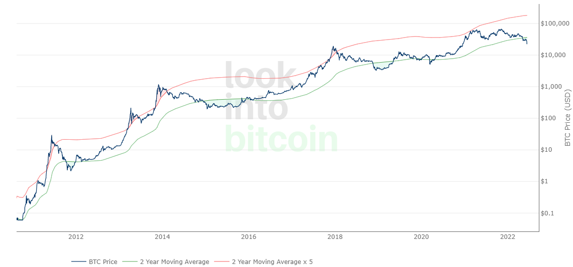Click the $1 y-axis tick label
The width and height of the screenshot is (573, 267).
pos(545,182)
